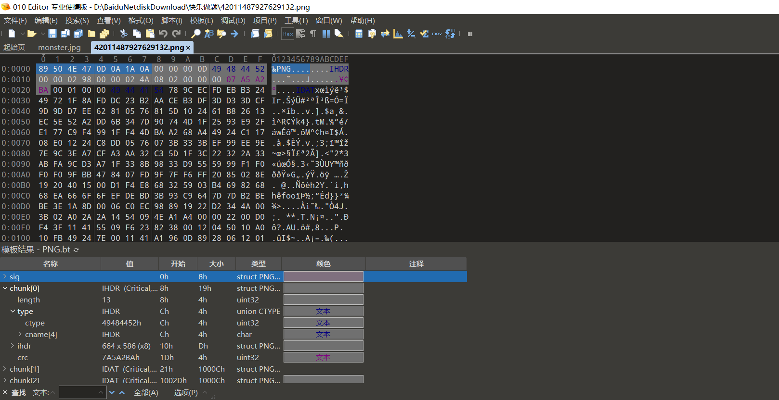Open Find with the magnifier icon
The image size is (779, 400).
195,34
